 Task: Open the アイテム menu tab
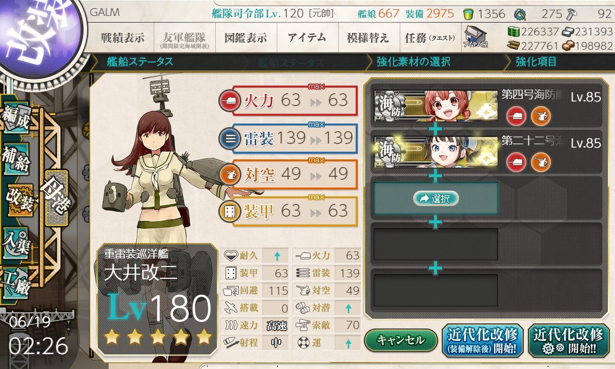(x=307, y=37)
